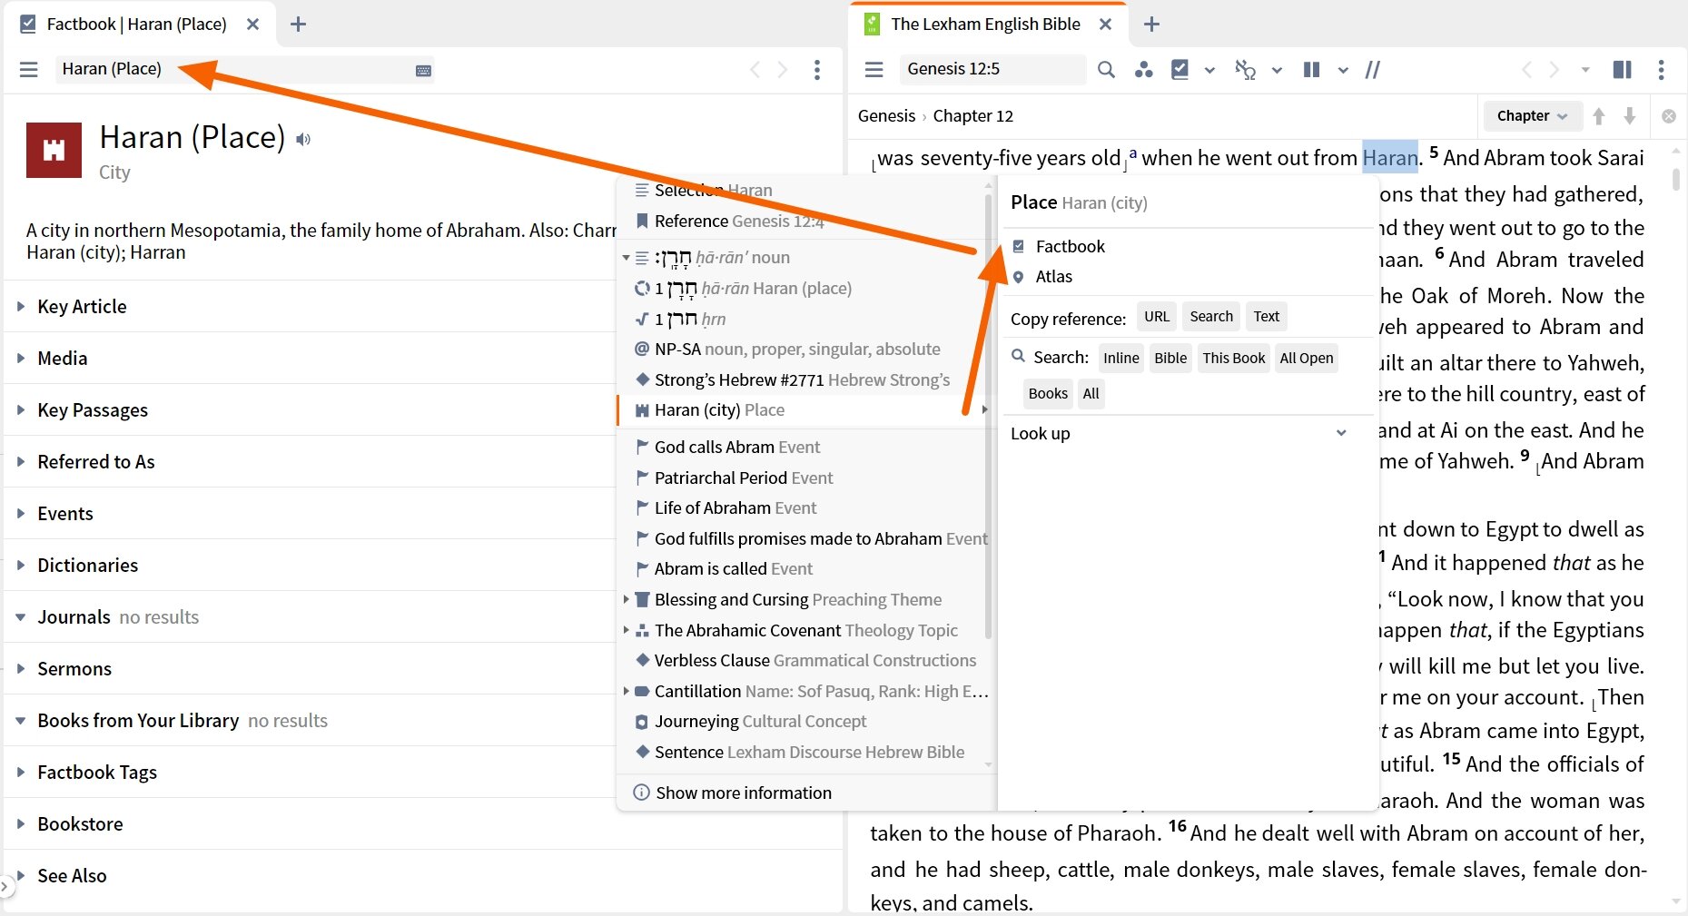
Task: Click the Text copy reference button
Action: 1266,316
